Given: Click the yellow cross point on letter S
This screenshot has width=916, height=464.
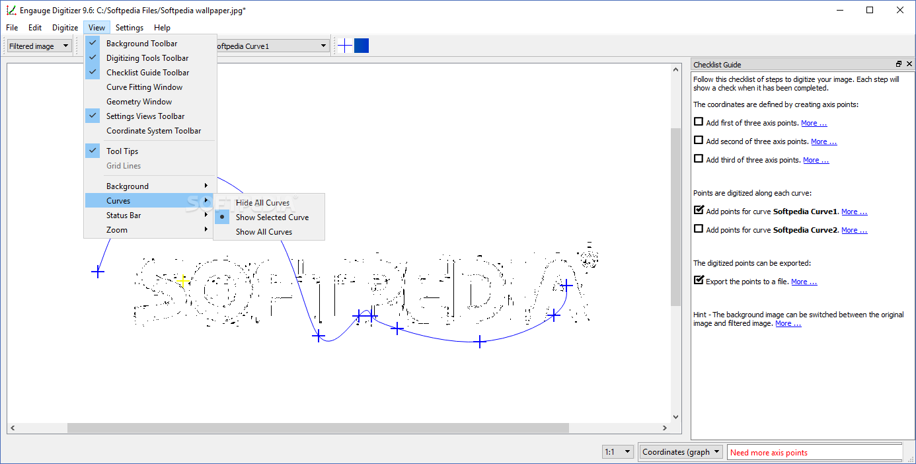Looking at the screenshot, I should coord(183,281).
